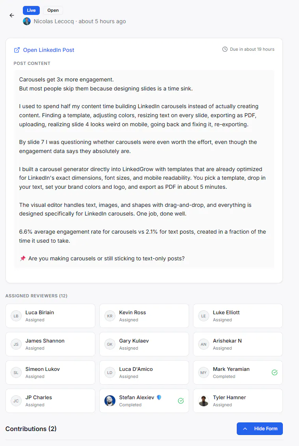The height and width of the screenshot is (446, 299).
Task: Click the back arrow icon
Action: (x=12, y=15)
